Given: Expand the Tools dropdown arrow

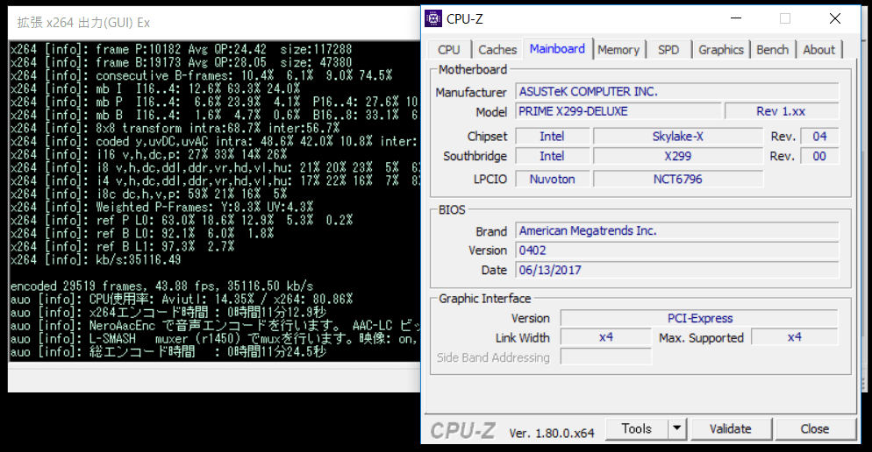Looking at the screenshot, I should click(x=676, y=428).
